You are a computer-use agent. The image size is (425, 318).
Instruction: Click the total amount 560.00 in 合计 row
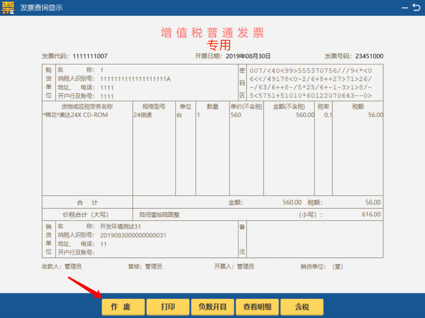[292, 202]
